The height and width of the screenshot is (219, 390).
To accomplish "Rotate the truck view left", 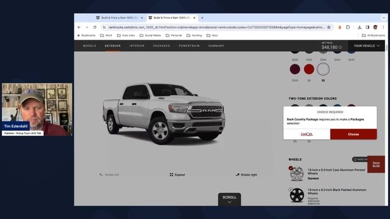I will [x=109, y=175].
